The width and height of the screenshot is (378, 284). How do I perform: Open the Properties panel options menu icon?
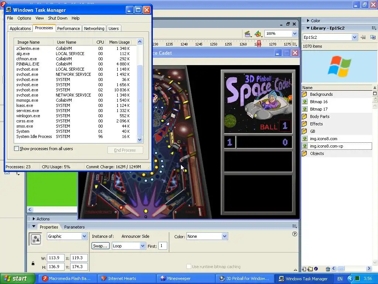(x=295, y=226)
